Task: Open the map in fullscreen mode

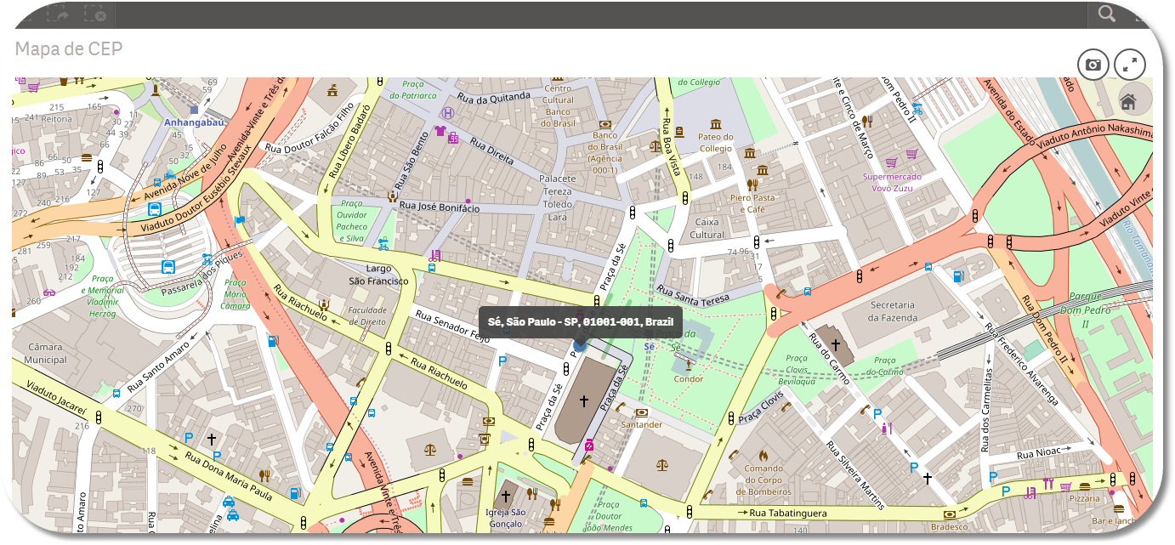Action: [1130, 65]
